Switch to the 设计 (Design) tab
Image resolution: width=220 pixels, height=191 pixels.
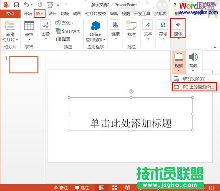(x=52, y=14)
